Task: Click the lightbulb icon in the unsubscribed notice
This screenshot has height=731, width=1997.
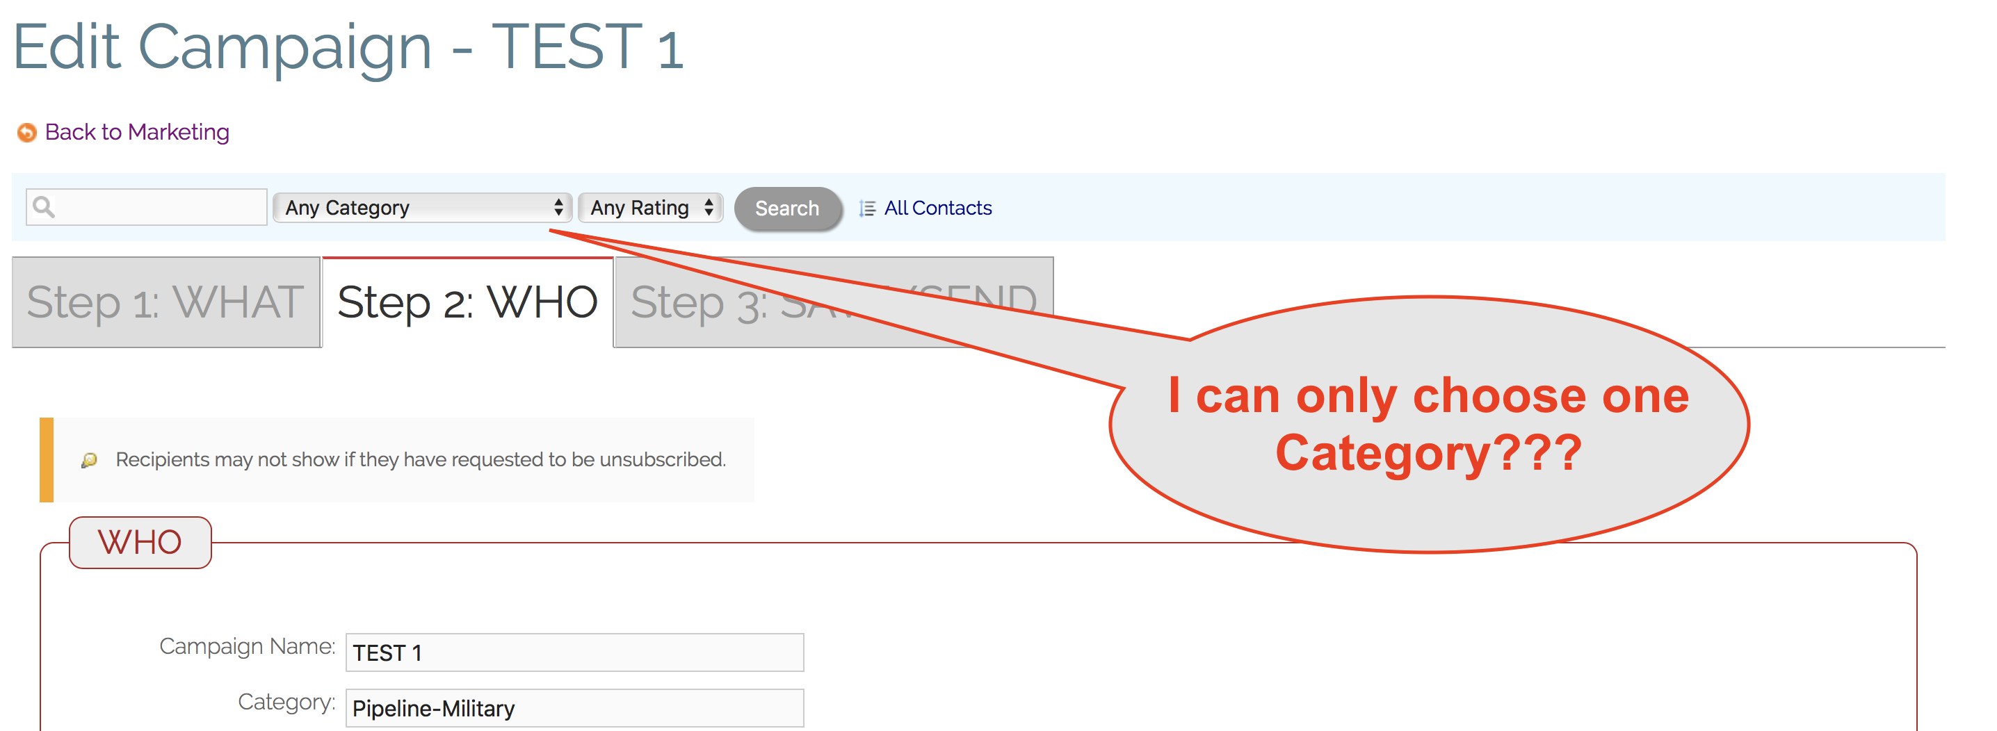Action: tap(90, 459)
